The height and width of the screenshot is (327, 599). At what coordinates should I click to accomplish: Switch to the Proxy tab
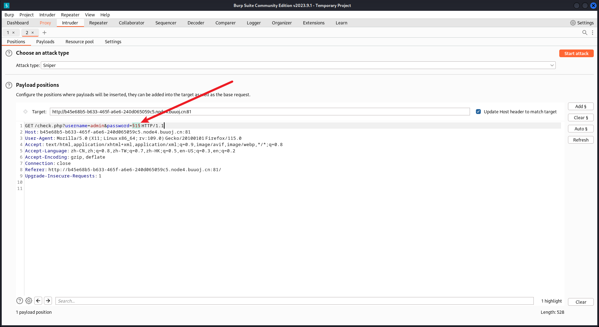(x=45, y=23)
